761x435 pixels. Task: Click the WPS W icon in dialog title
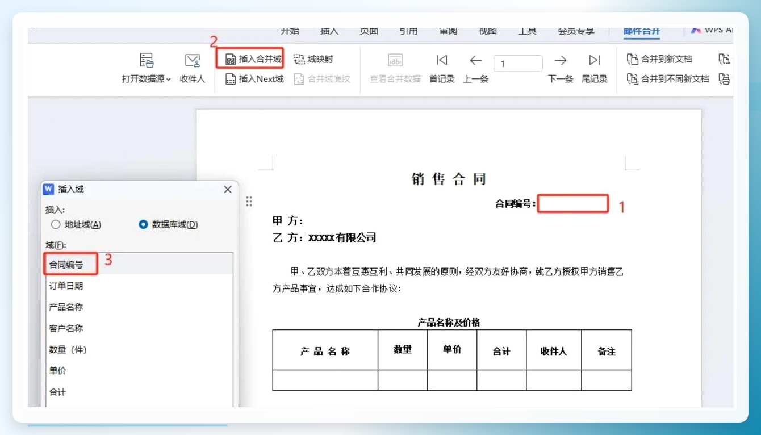[49, 189]
